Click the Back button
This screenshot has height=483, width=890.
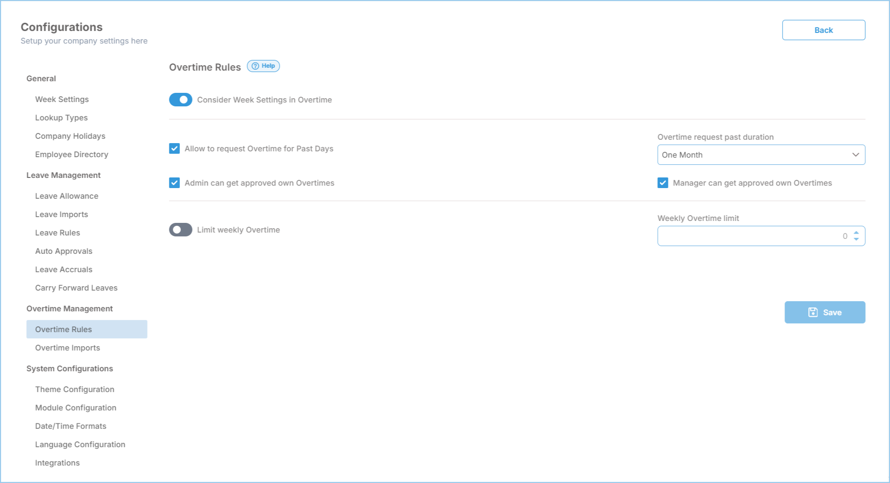(x=823, y=30)
